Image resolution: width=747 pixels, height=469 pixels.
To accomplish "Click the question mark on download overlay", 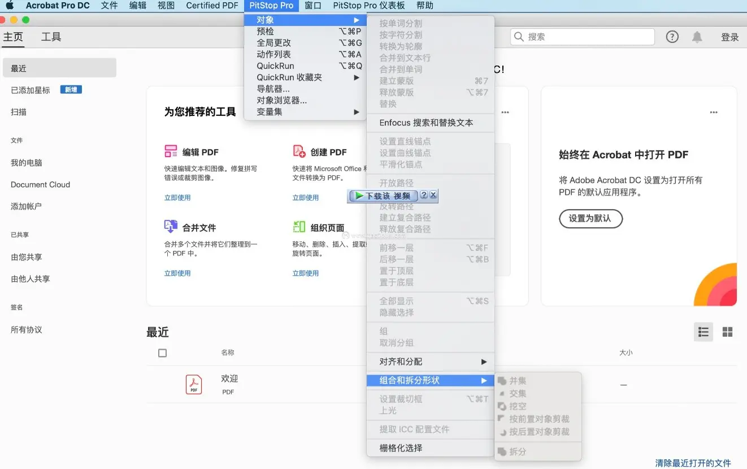I will point(424,195).
